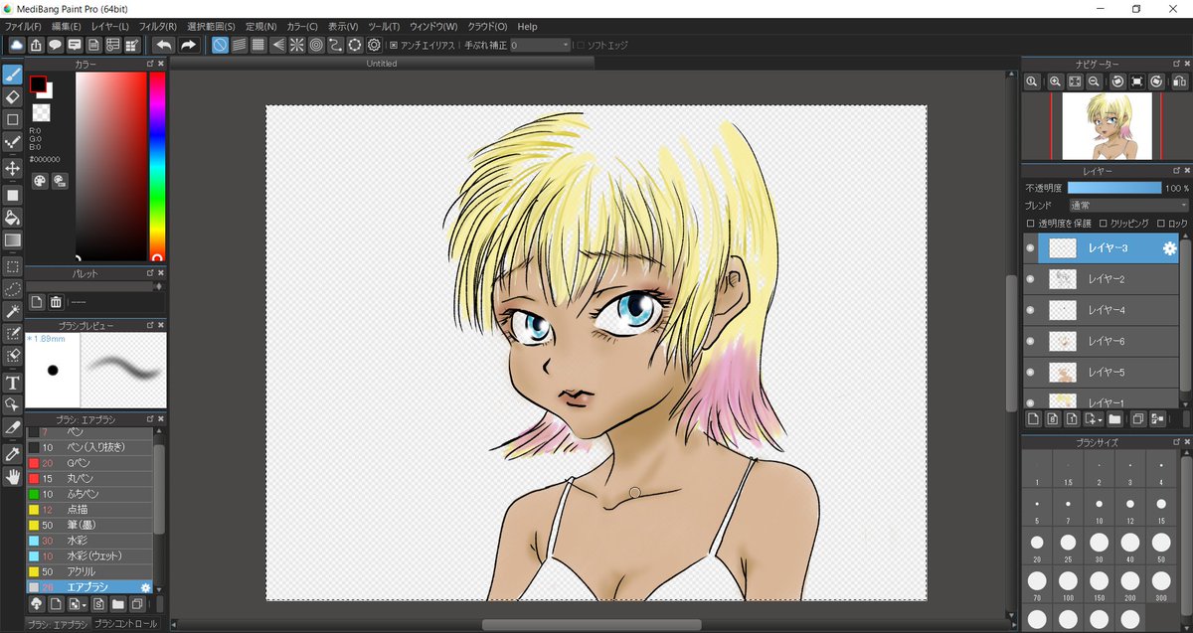
Task: Select the Text tool
Action: tap(13, 383)
